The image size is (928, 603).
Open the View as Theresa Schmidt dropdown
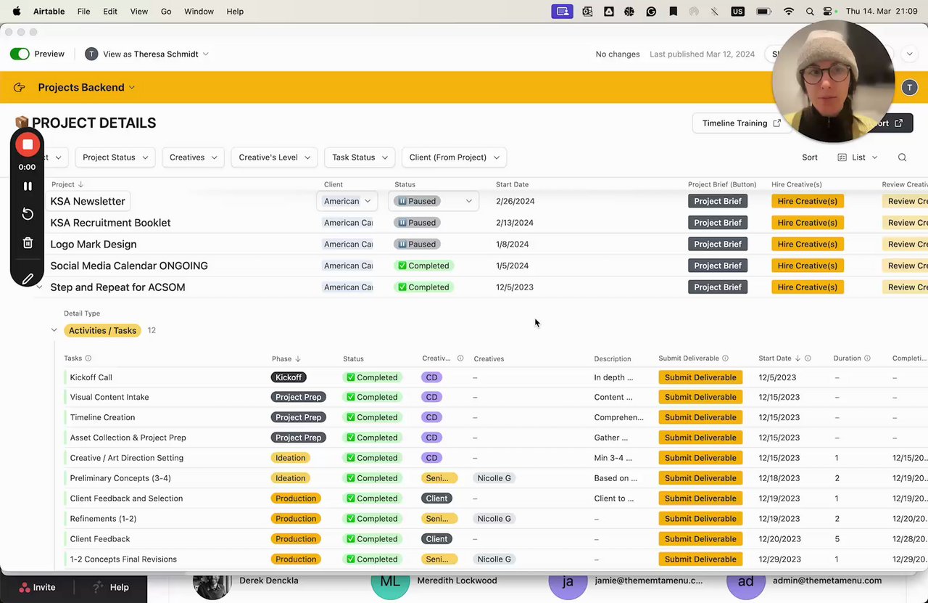(146, 54)
